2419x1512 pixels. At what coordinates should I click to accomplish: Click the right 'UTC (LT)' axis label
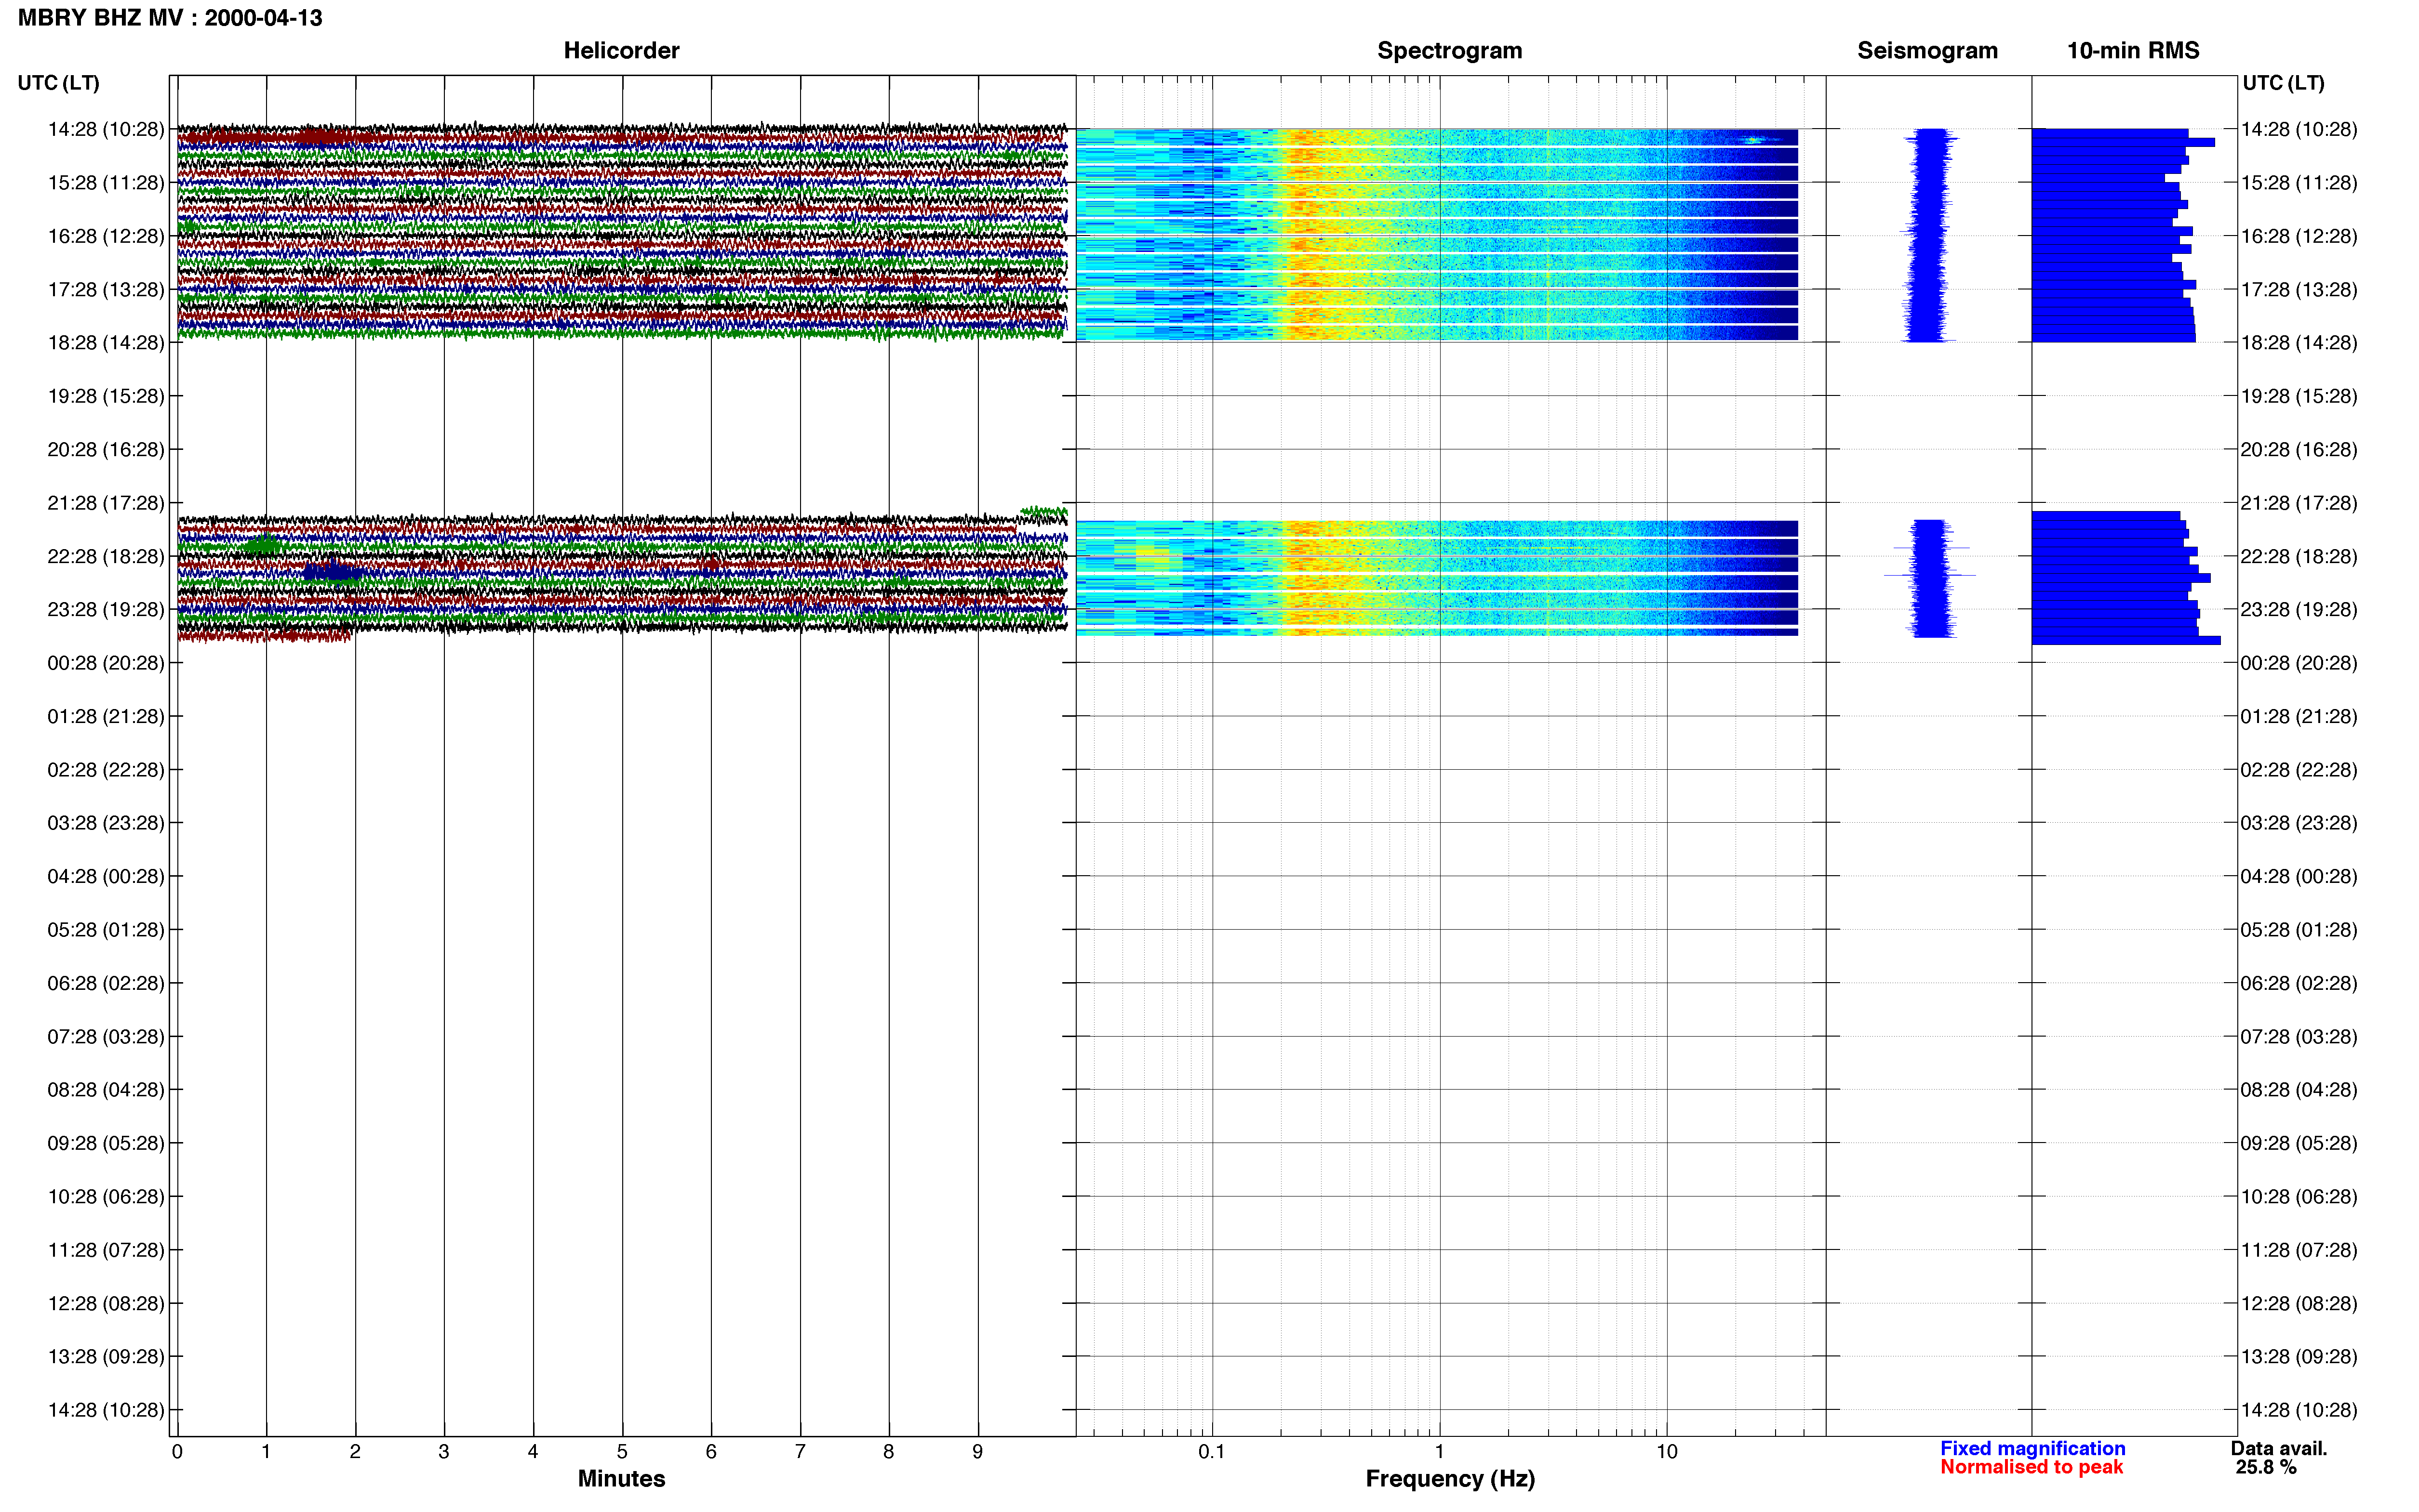2283,83
